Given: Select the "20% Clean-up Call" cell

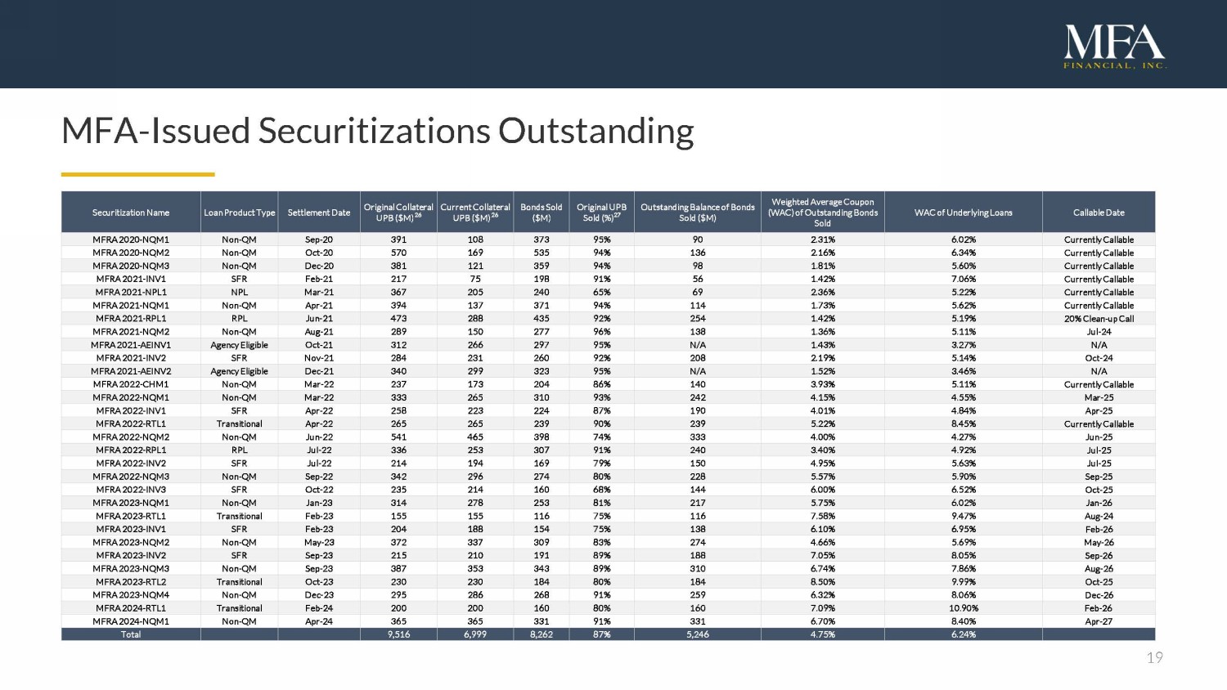Looking at the screenshot, I should (1099, 319).
